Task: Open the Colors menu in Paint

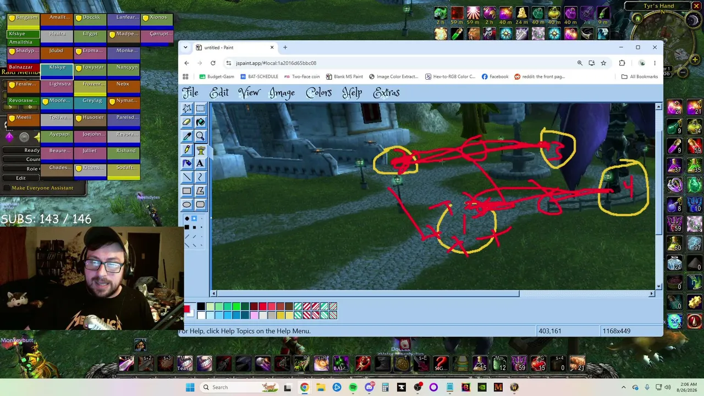Action: [319, 92]
